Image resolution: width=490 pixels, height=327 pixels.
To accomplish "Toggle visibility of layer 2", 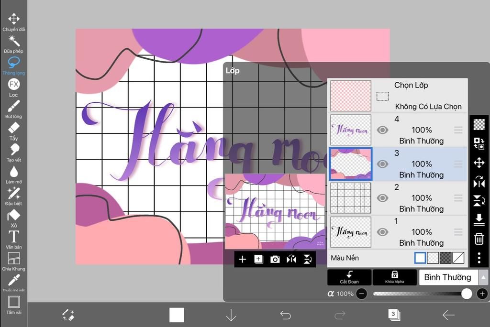I will (x=382, y=198).
